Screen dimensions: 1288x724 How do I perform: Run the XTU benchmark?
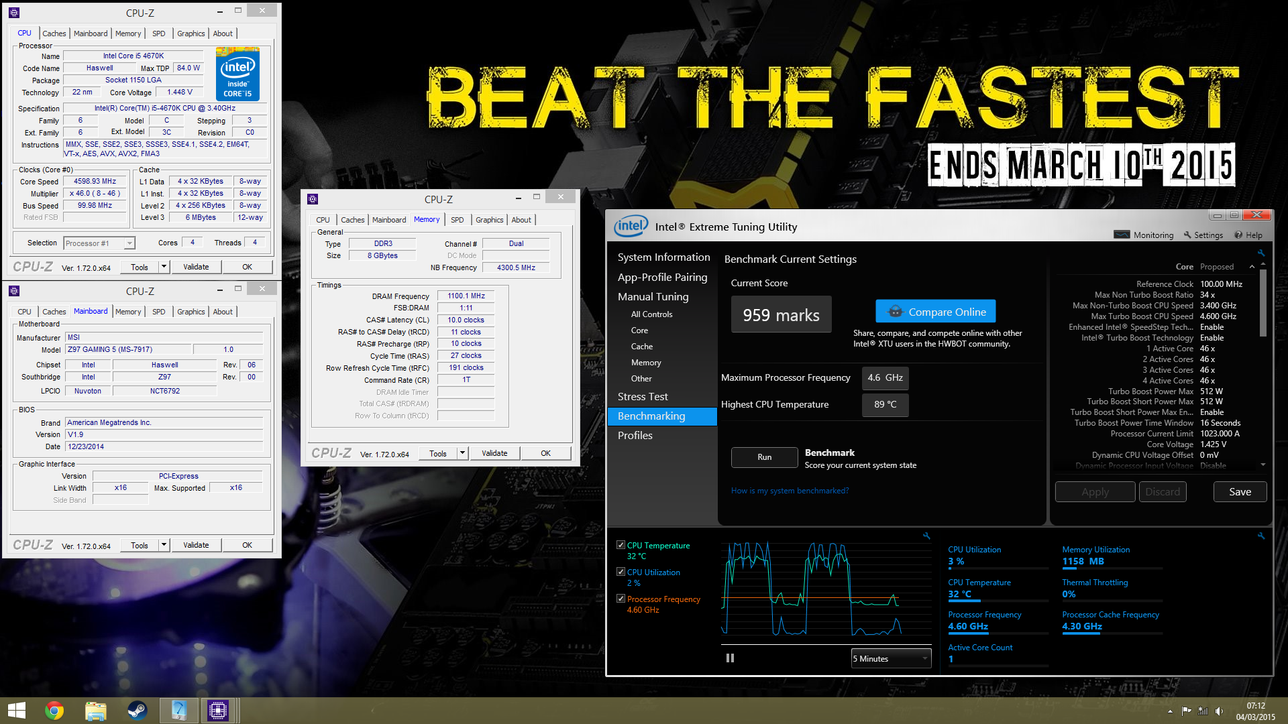tap(764, 457)
